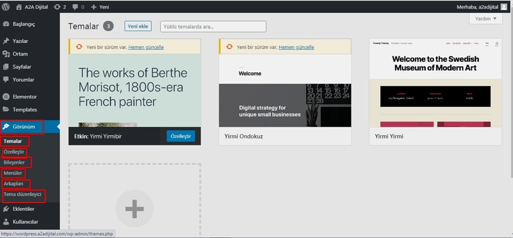Click the home icon beside A2A Dijital
Screen dimensions: 513x238
[x=19, y=7]
